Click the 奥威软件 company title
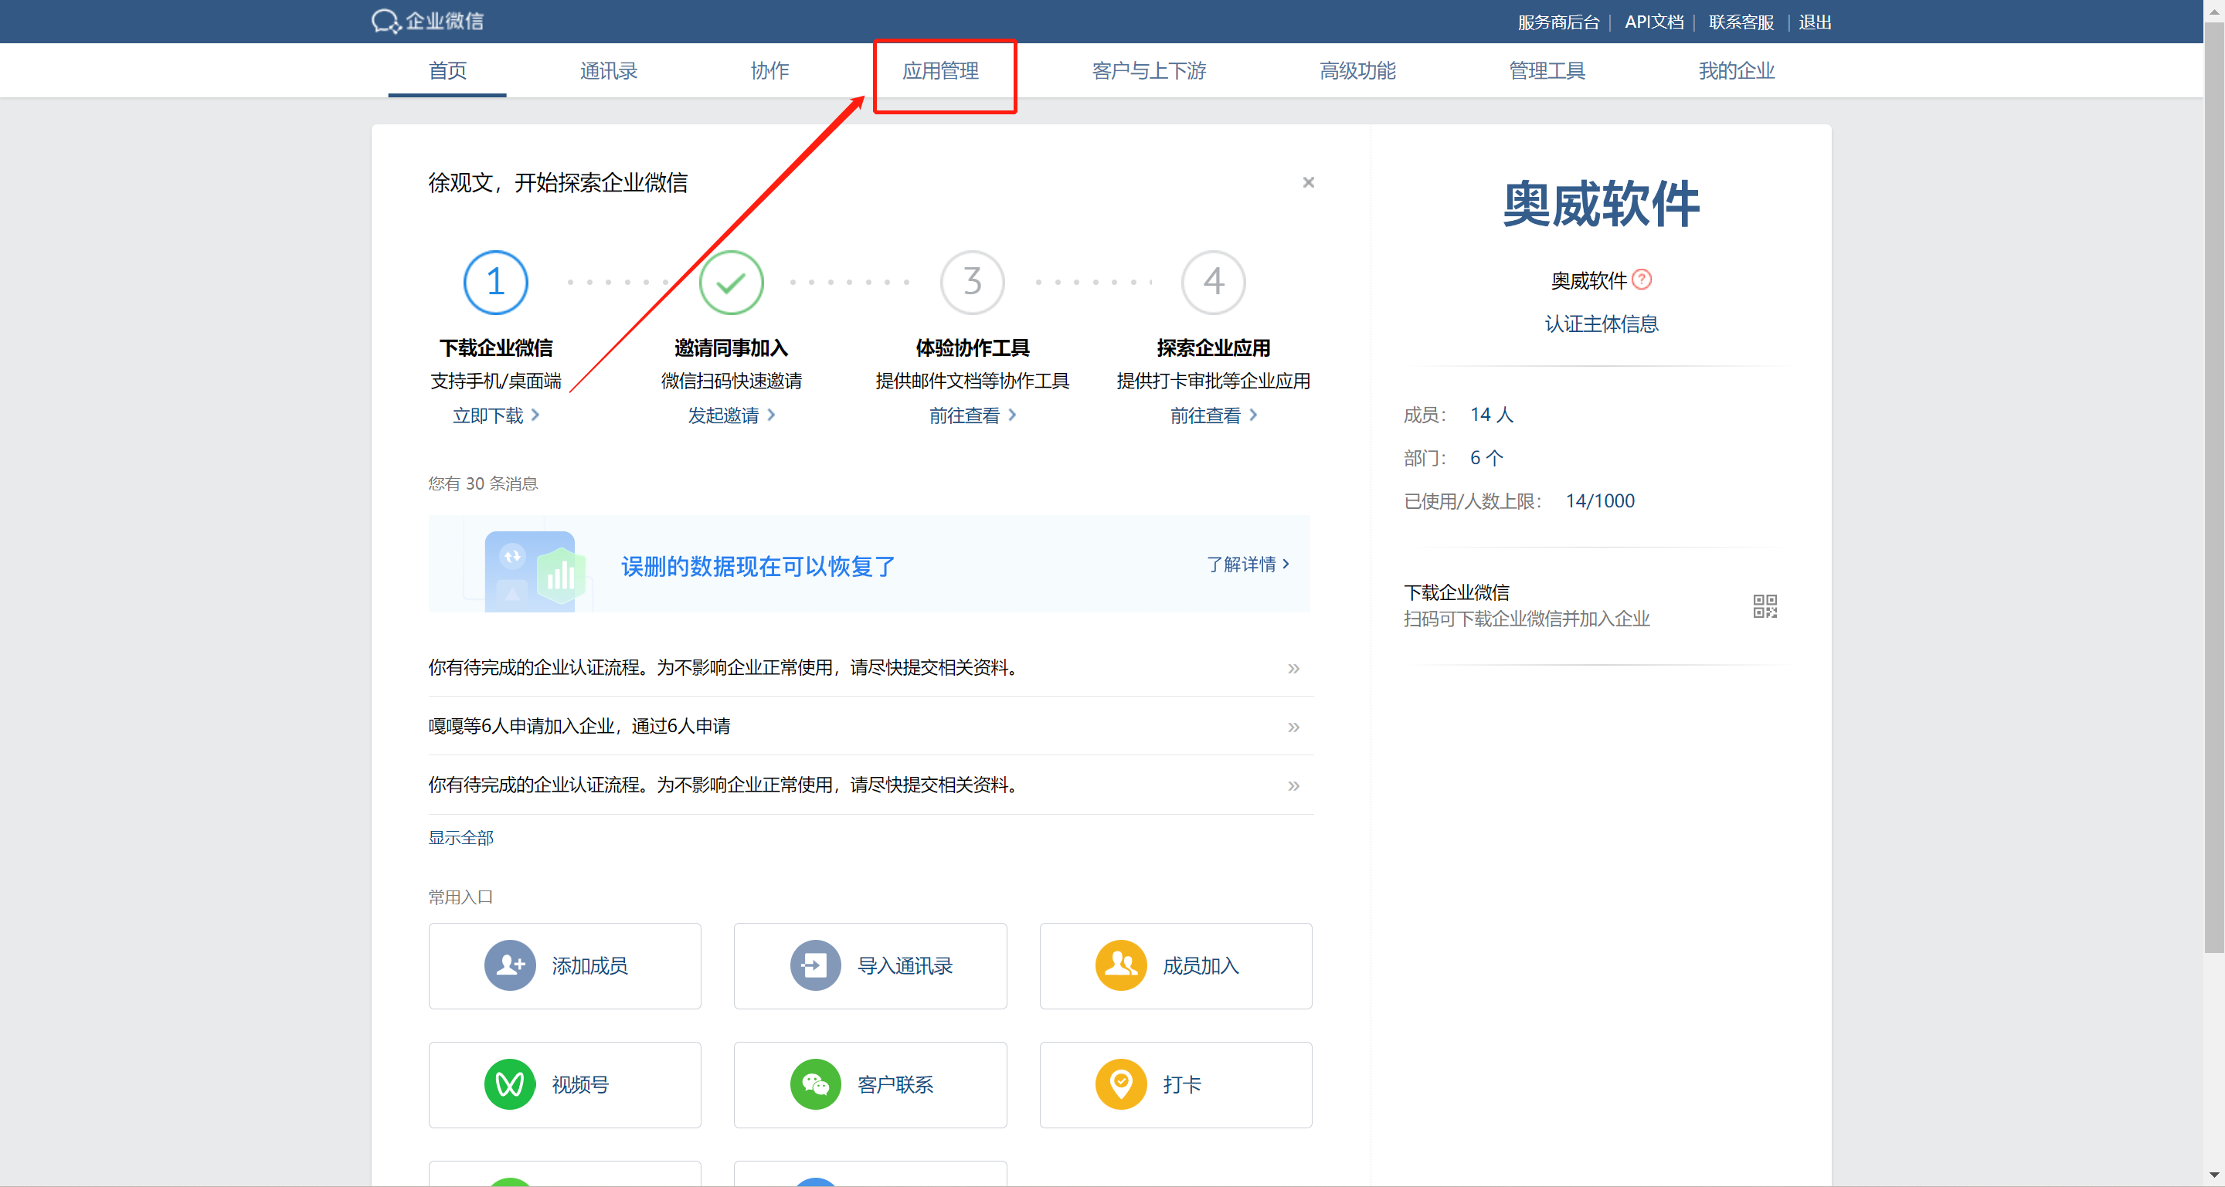The image size is (2225, 1187). (x=1602, y=205)
